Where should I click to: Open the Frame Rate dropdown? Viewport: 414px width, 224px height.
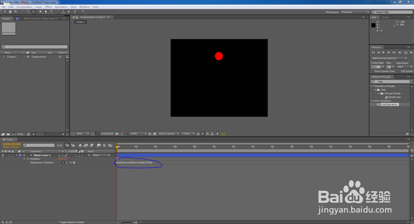(x=383, y=67)
